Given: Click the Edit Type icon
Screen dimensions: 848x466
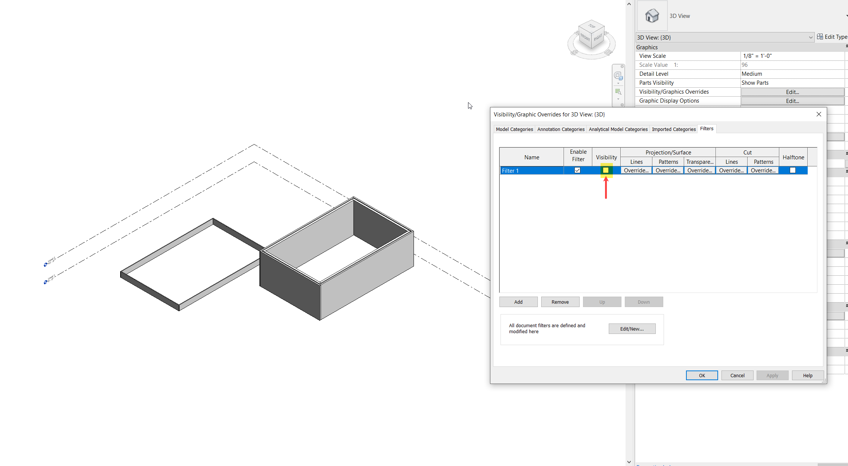Looking at the screenshot, I should tap(820, 37).
